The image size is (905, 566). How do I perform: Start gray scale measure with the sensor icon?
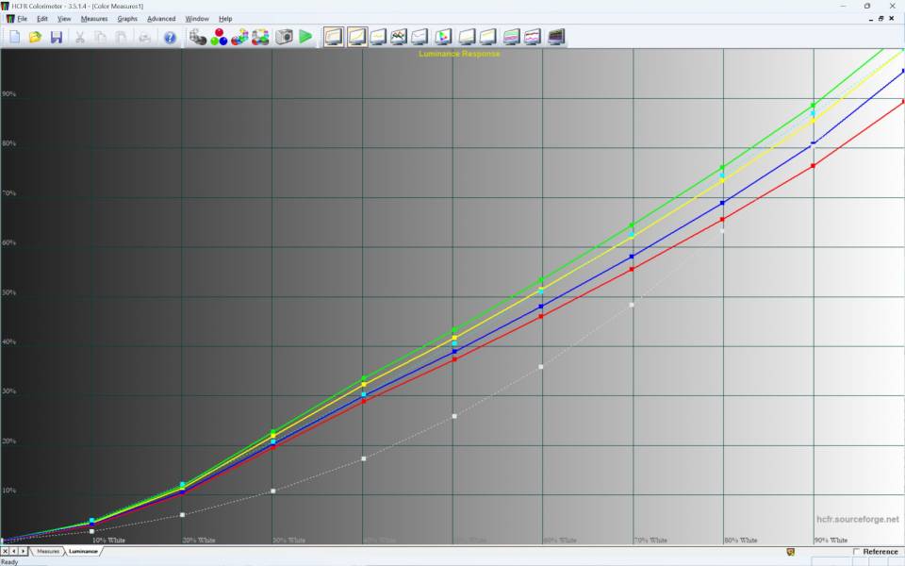coord(198,37)
